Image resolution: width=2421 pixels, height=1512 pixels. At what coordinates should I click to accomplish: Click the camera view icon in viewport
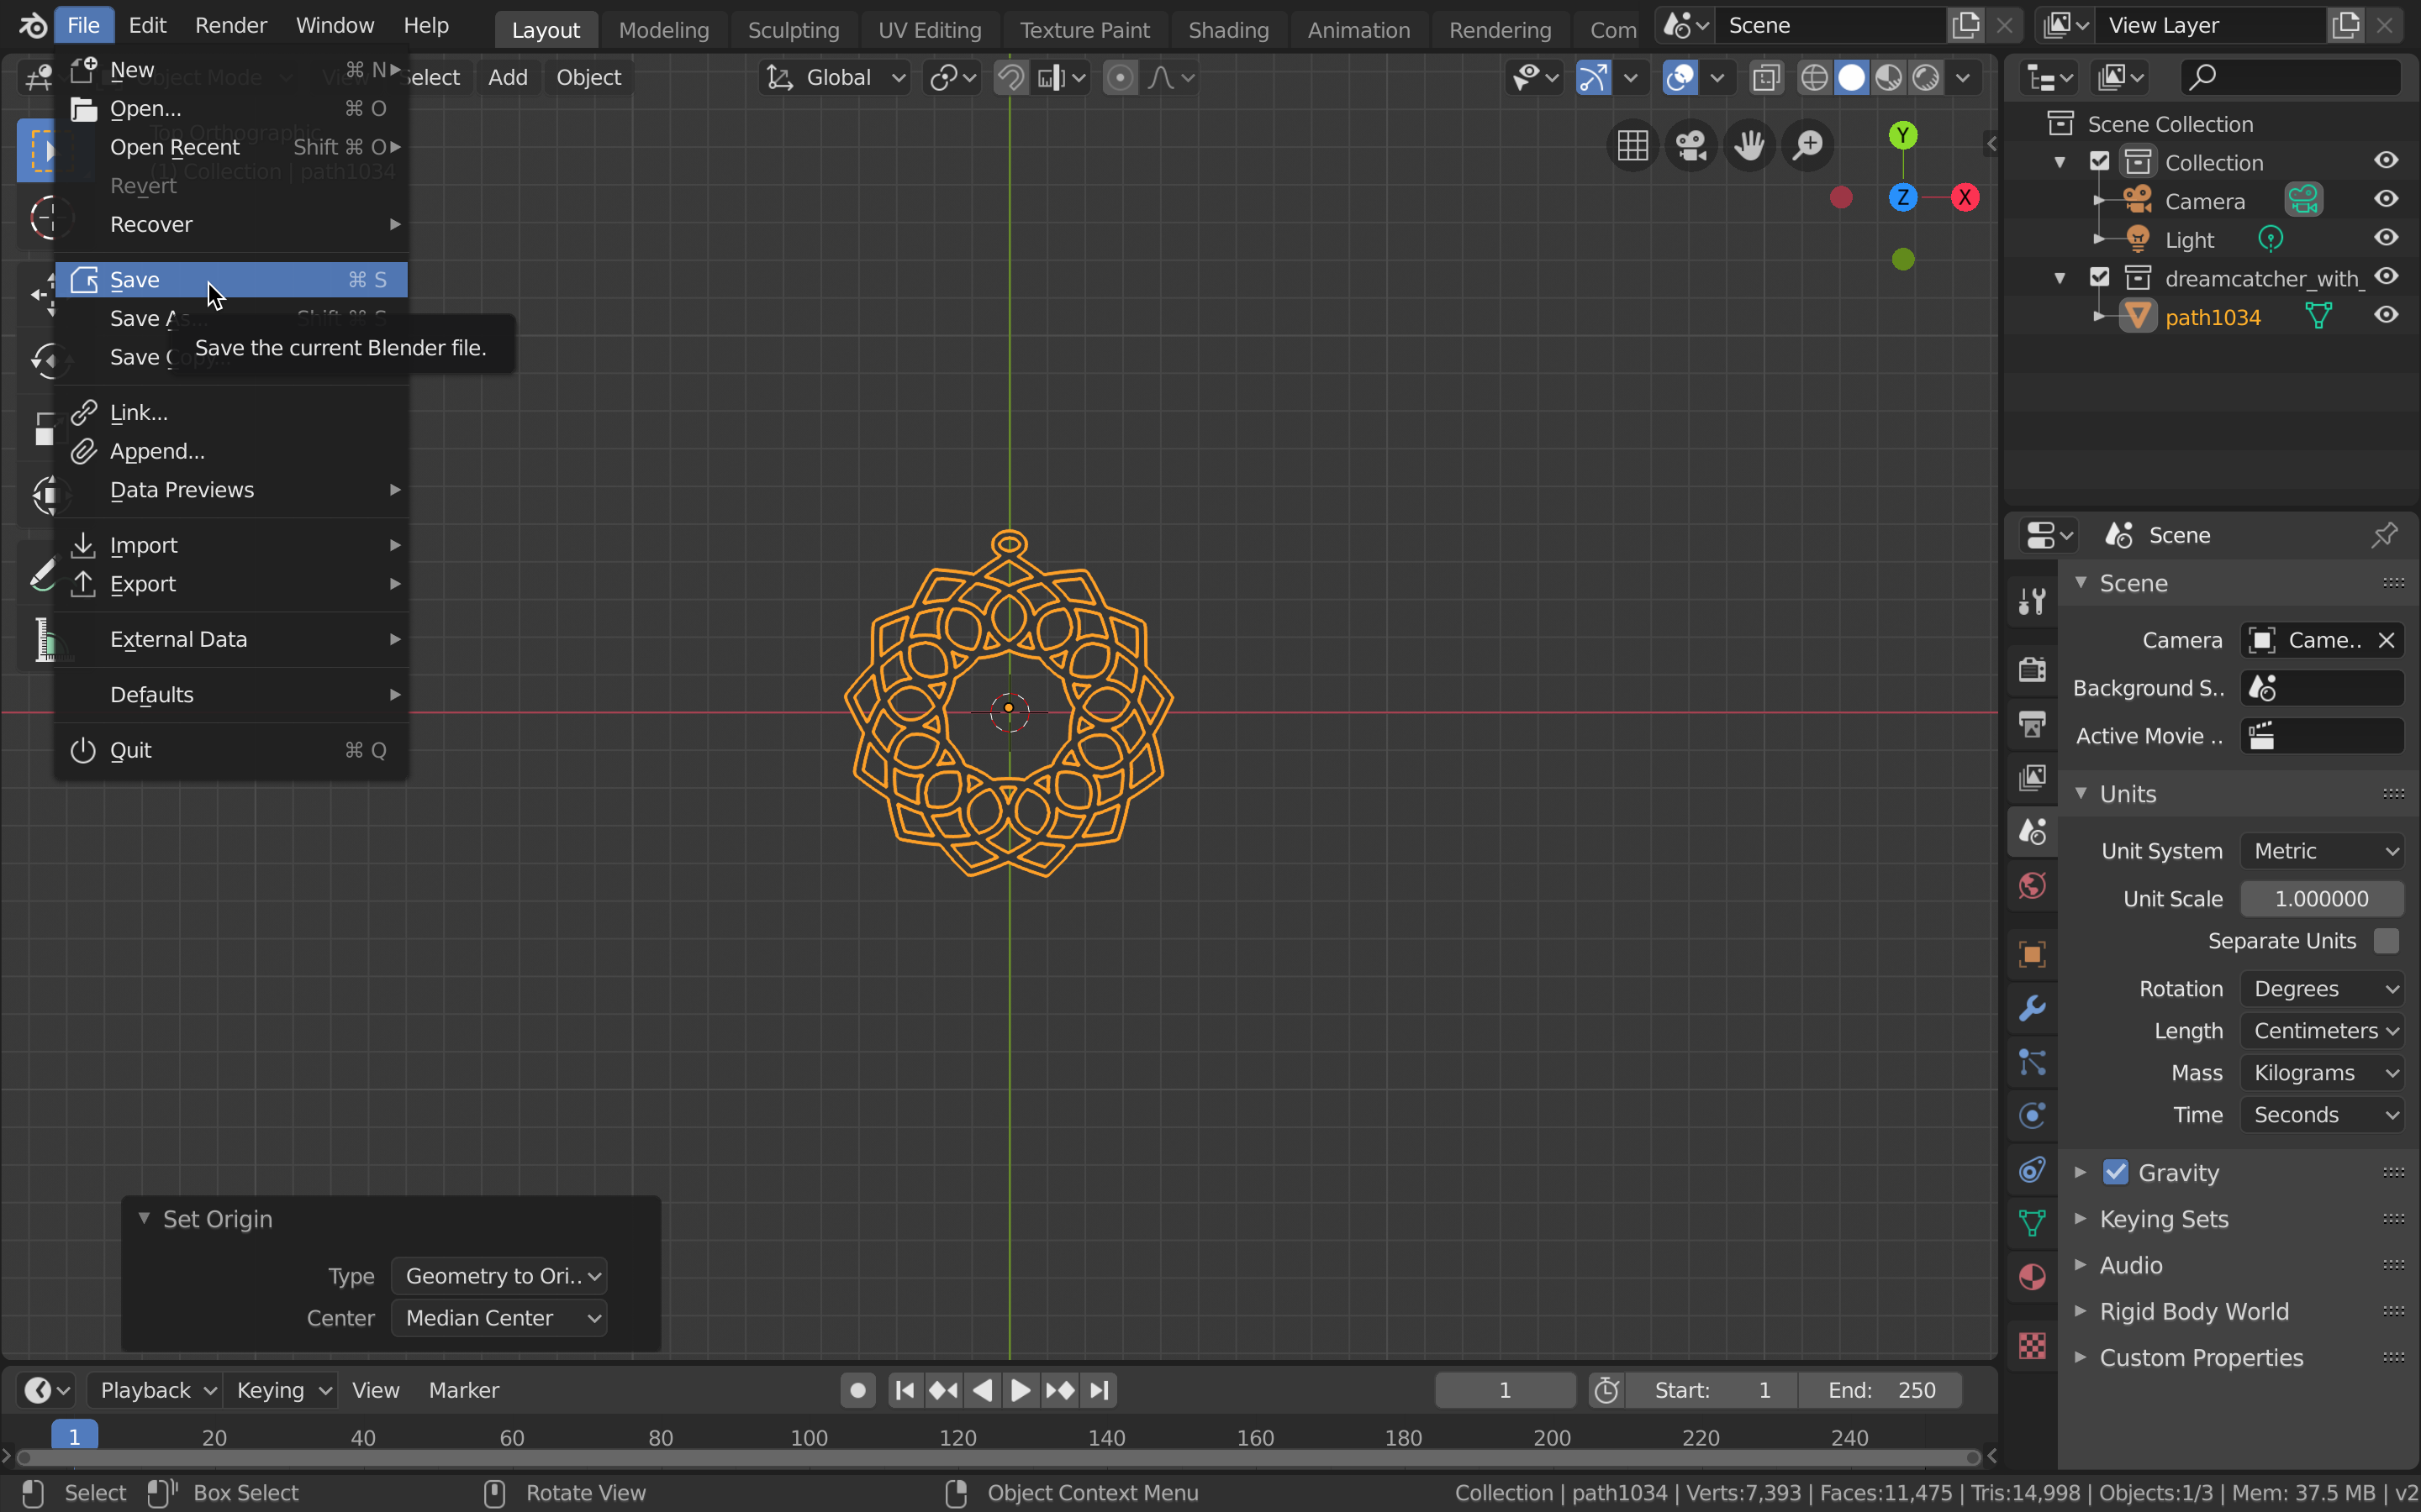pyautogui.click(x=1690, y=146)
